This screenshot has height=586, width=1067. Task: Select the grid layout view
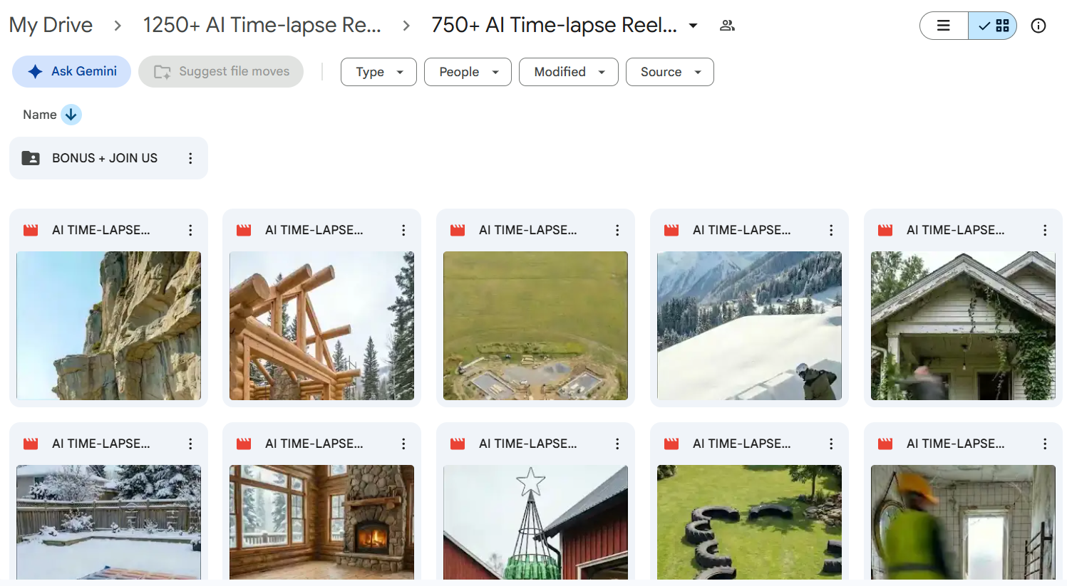(x=993, y=26)
